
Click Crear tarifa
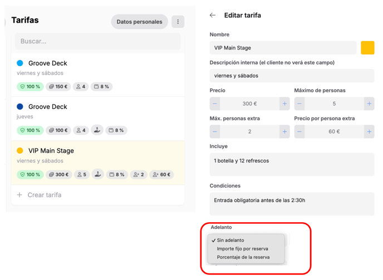[45, 194]
